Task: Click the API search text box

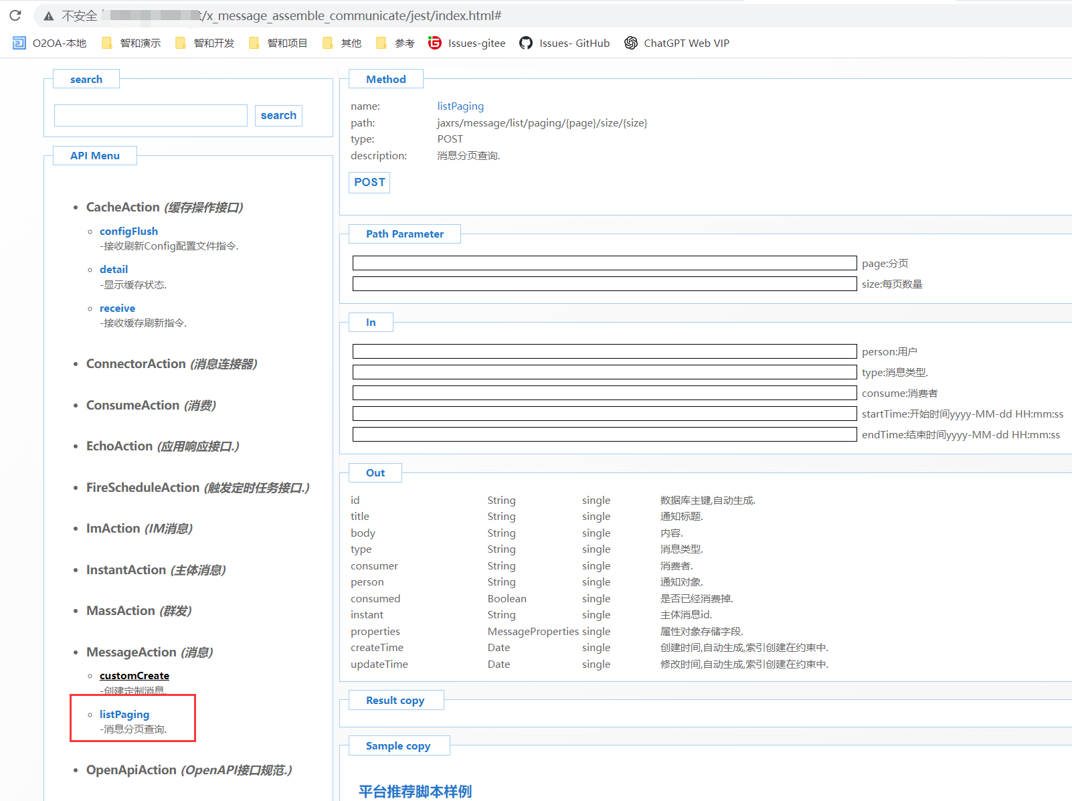Action: click(151, 115)
